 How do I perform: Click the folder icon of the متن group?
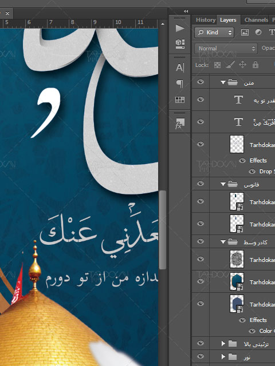pyautogui.click(x=233, y=82)
